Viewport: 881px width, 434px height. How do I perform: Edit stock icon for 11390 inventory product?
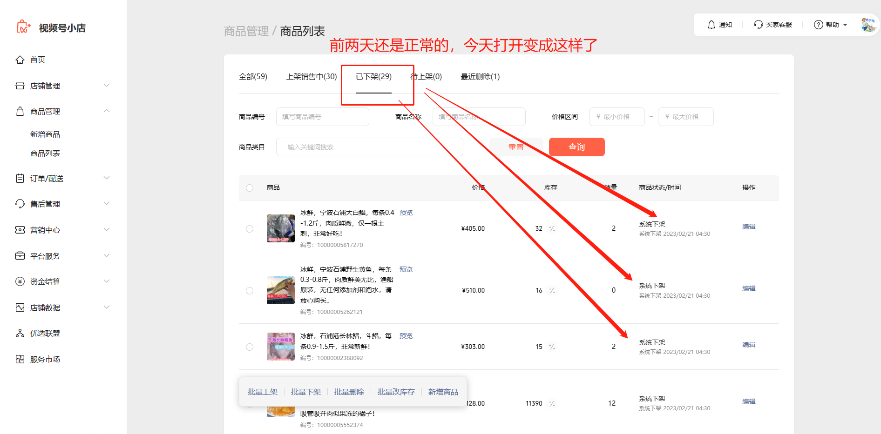point(552,403)
